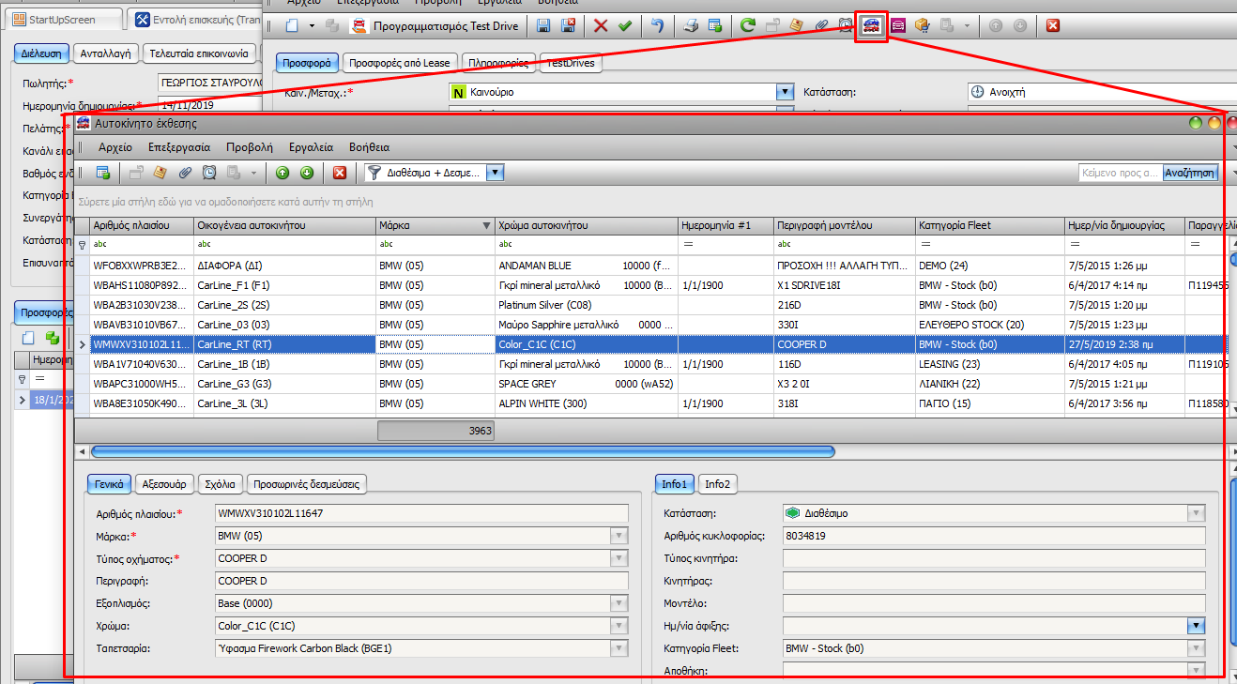Switch to the Σχόλια tab
This screenshot has height=684, width=1237.
point(220,484)
